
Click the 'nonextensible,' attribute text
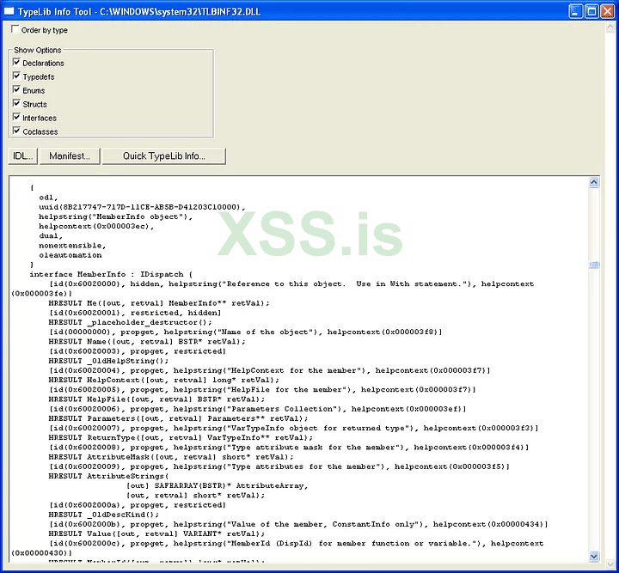72,246
